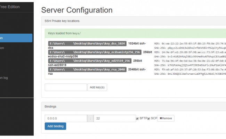Select the highlighted blue sidebar menu item
The width and height of the screenshot is (226, 139).
(x=16, y=38)
